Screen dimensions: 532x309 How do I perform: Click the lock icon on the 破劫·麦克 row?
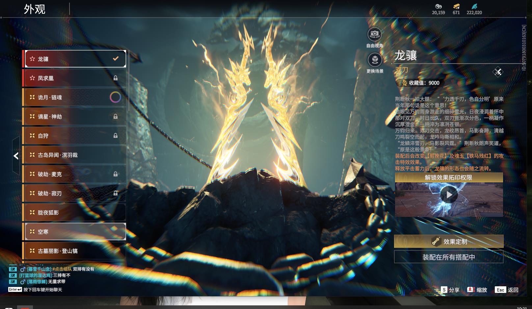[116, 174]
